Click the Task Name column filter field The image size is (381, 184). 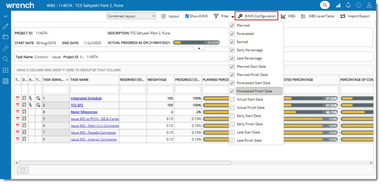click(x=94, y=90)
